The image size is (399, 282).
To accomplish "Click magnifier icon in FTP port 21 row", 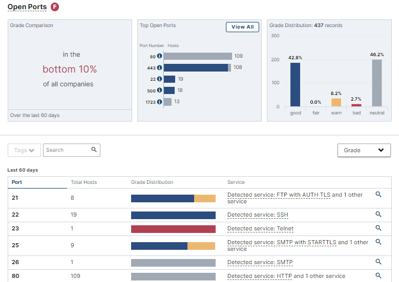I will point(379,195).
